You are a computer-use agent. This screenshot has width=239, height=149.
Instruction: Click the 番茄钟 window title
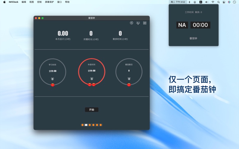[92, 18]
